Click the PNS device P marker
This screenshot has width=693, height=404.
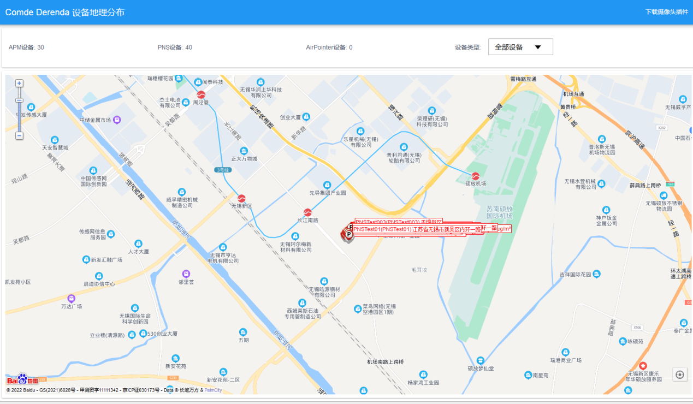click(347, 234)
